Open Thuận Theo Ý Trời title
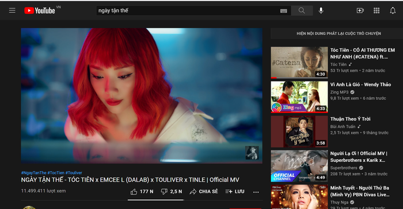This screenshot has width=403, height=209. tap(350, 119)
